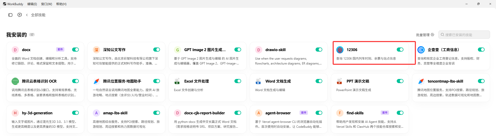Image resolution: width=496 pixels, height=136 pixels.
Task: Turn off GPT Image 2 toggle
Action: pos(238,50)
